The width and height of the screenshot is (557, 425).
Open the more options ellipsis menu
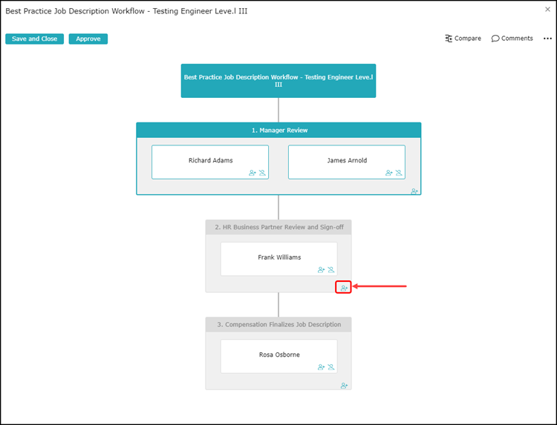click(547, 39)
